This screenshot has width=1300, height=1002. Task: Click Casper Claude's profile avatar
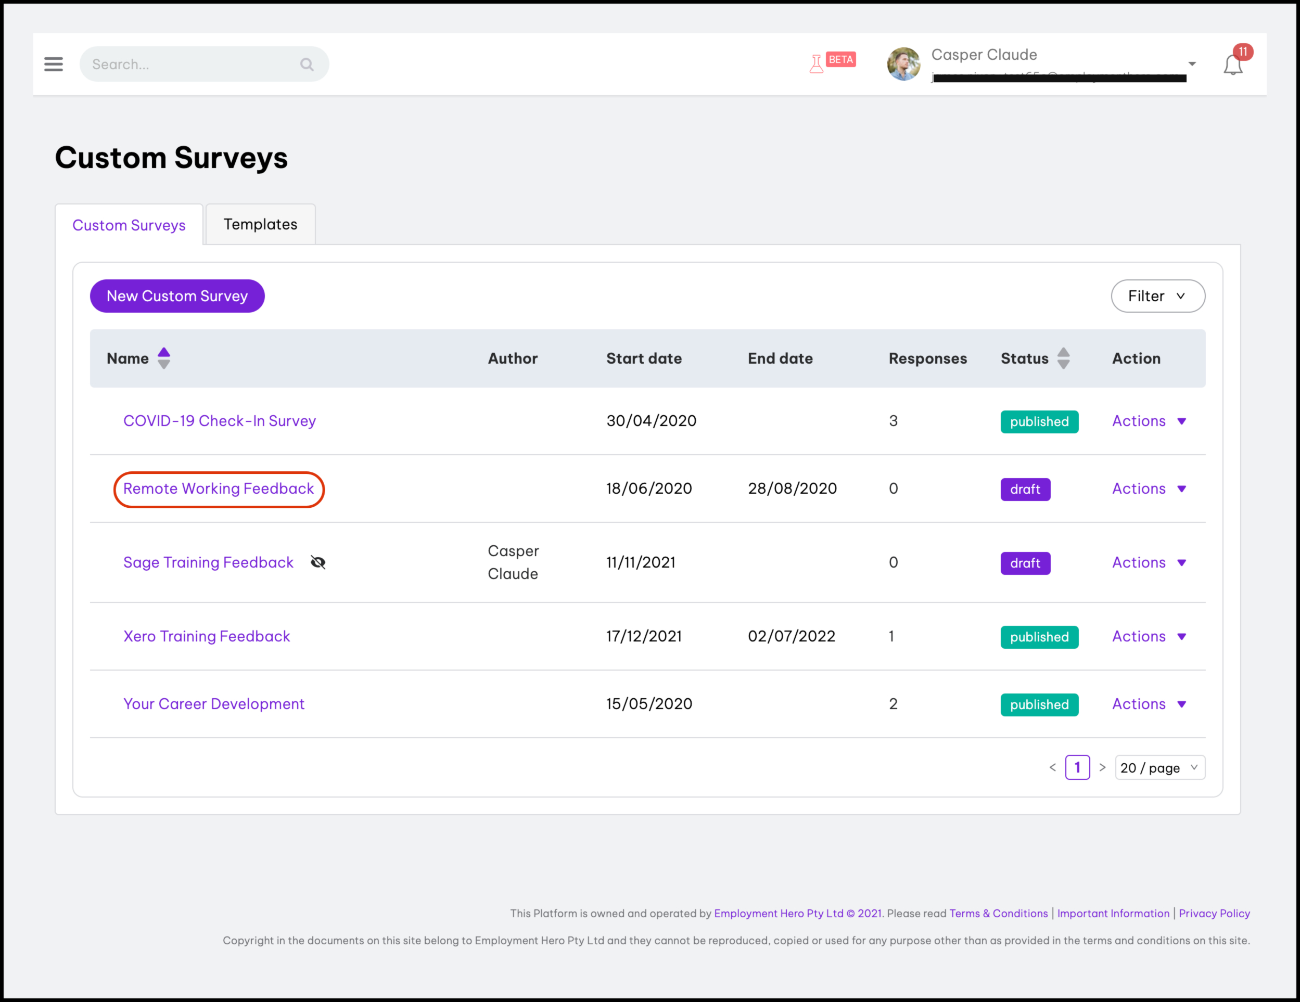point(903,65)
